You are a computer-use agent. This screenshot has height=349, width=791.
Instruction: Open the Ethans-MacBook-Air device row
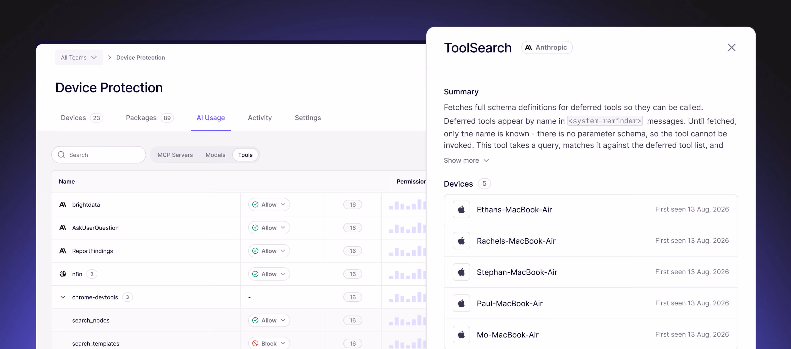pyautogui.click(x=591, y=209)
